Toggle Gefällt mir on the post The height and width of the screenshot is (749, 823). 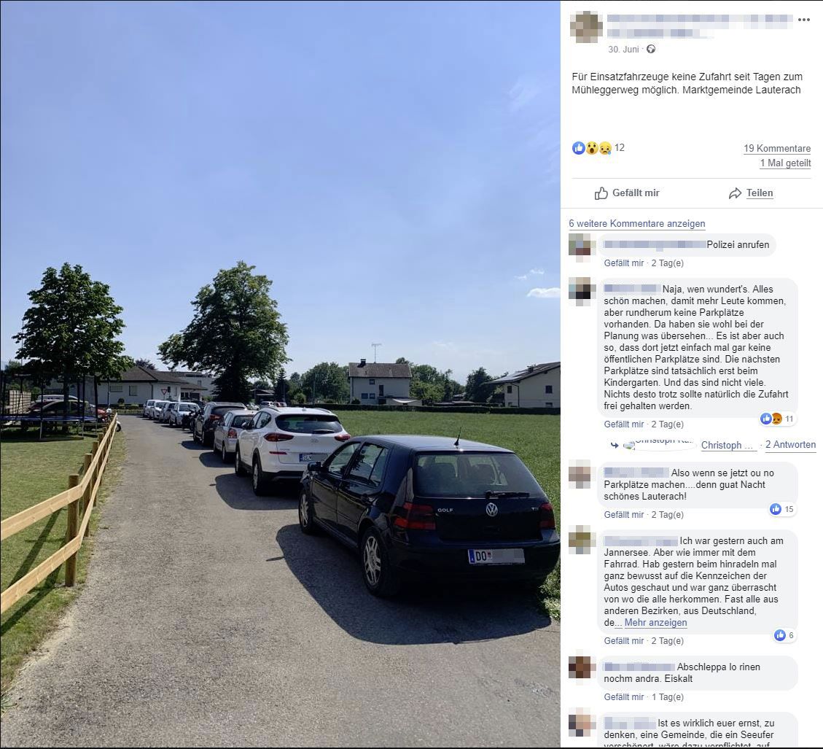coord(627,193)
